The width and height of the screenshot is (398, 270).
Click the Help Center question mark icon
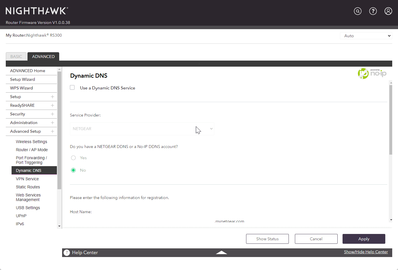pos(67,253)
